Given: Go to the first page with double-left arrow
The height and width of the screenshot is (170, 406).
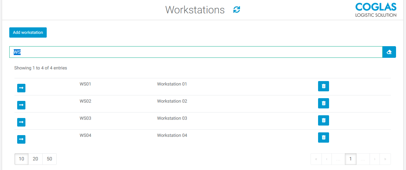Looking at the screenshot, I should pos(316,159).
